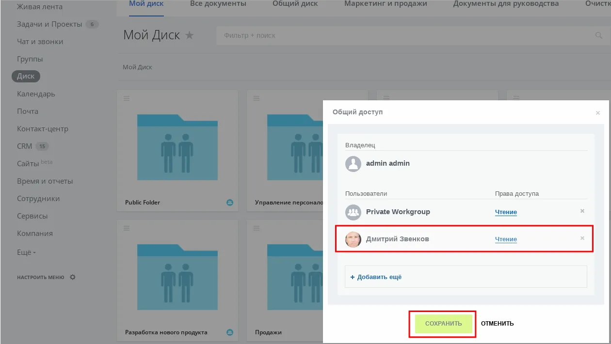The image size is (611, 344).
Task: Click the gear icon beside Настроить меню
Action: click(x=73, y=277)
